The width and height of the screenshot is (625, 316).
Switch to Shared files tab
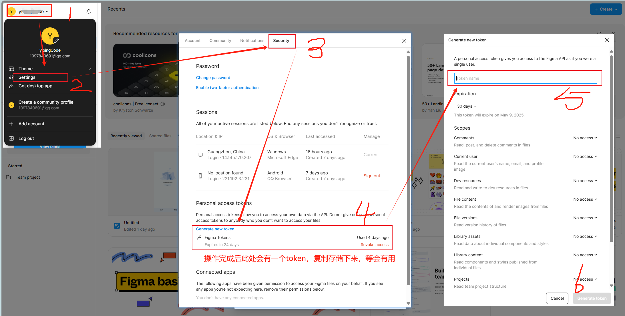160,136
